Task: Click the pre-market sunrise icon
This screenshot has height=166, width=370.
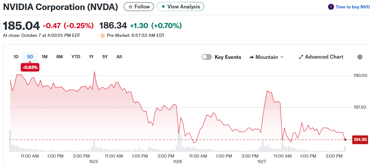Action: point(103,36)
